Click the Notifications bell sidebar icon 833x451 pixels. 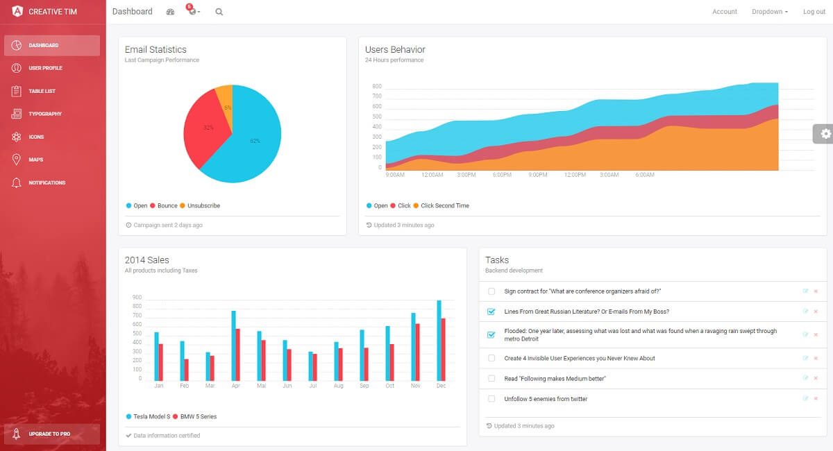17,182
